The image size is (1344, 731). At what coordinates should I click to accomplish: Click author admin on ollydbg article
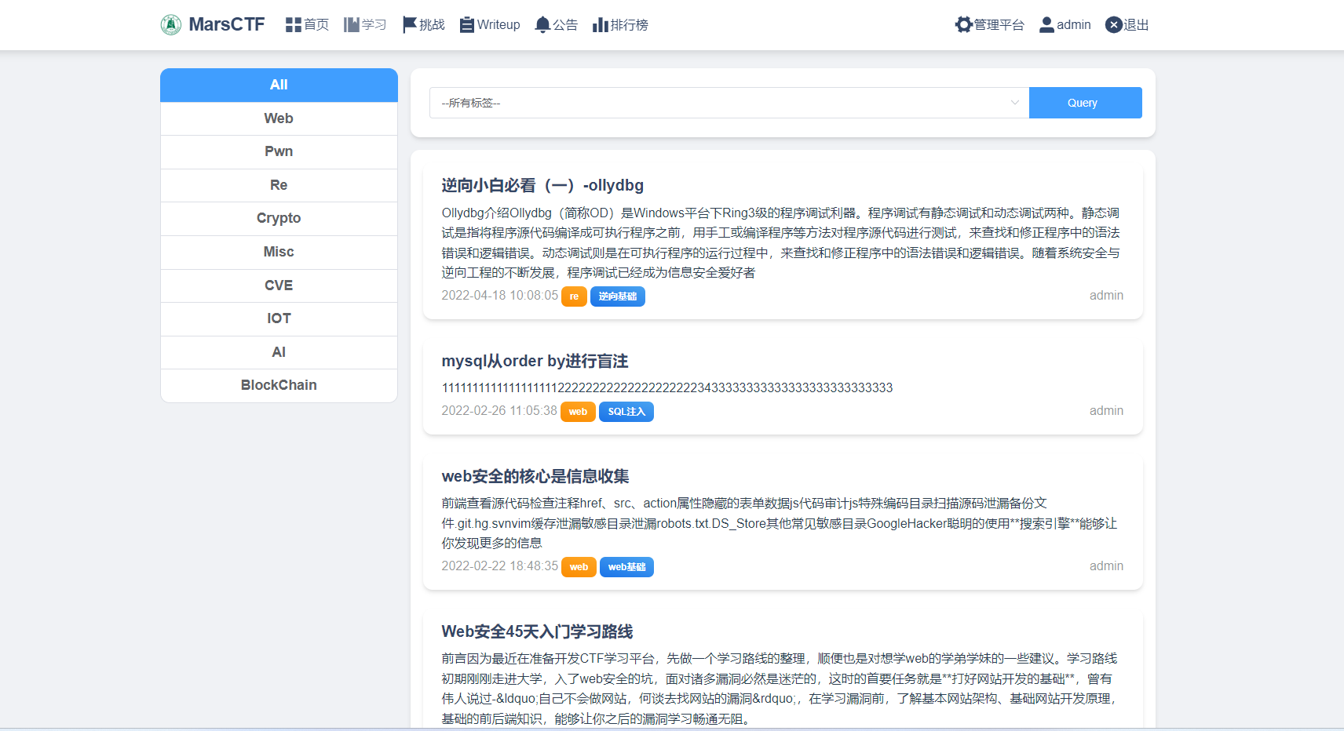1106,296
